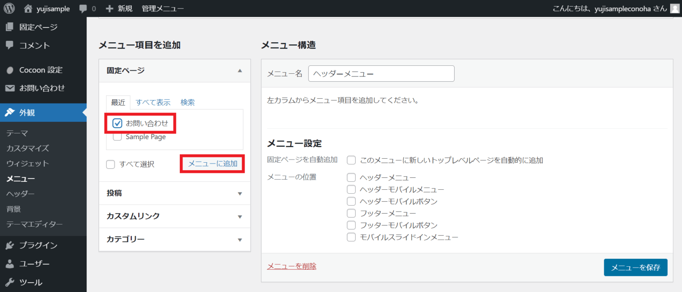Click the ツール wrench icon in sidebar

(10, 282)
